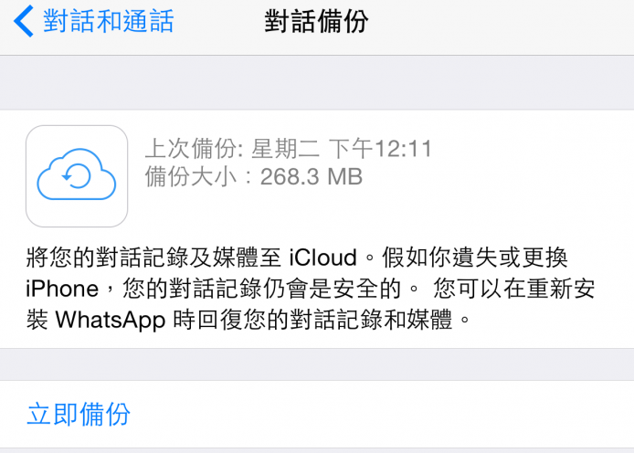Go back to 對話和通話 settings

click(108, 21)
